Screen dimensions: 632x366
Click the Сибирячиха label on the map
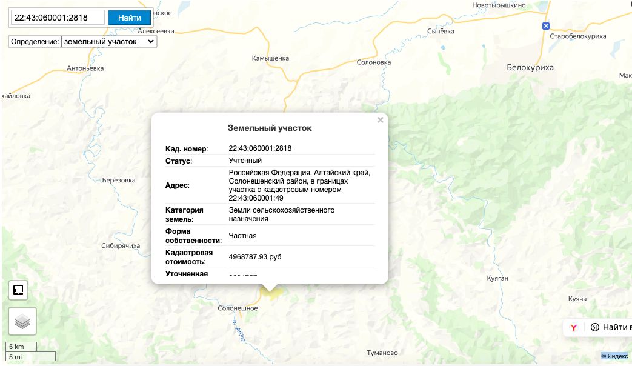click(x=121, y=245)
